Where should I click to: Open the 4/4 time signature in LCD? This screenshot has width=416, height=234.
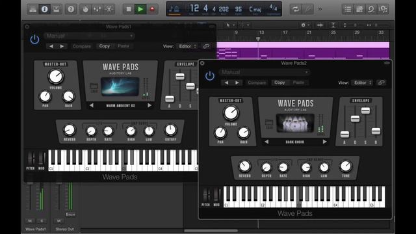coord(273,8)
